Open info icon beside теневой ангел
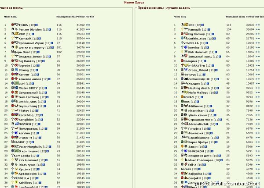Image resolution: width=264 pixels, height=188 pixels. [49, 79]
